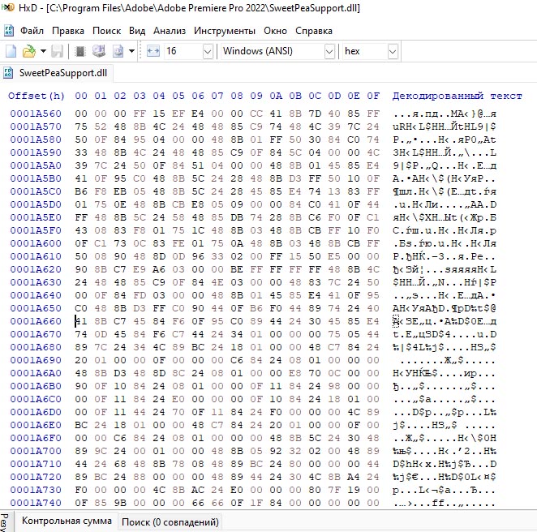Click decoded text 'АН‹УяАђD.¶рD‰t$@'
Viewport: 537px width, 532px height.
(445, 308)
